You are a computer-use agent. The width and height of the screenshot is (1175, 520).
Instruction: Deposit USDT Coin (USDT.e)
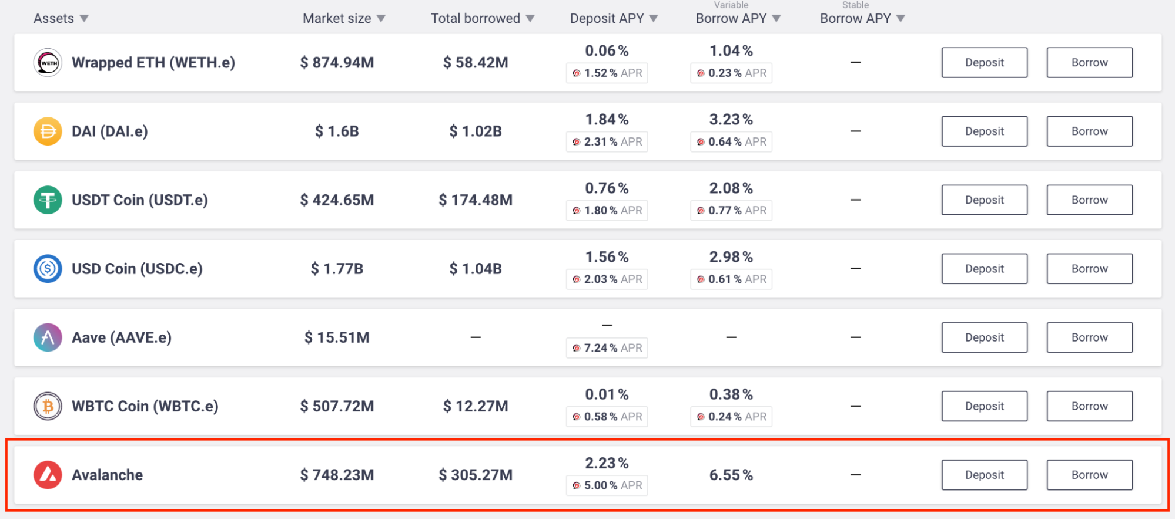click(x=985, y=200)
